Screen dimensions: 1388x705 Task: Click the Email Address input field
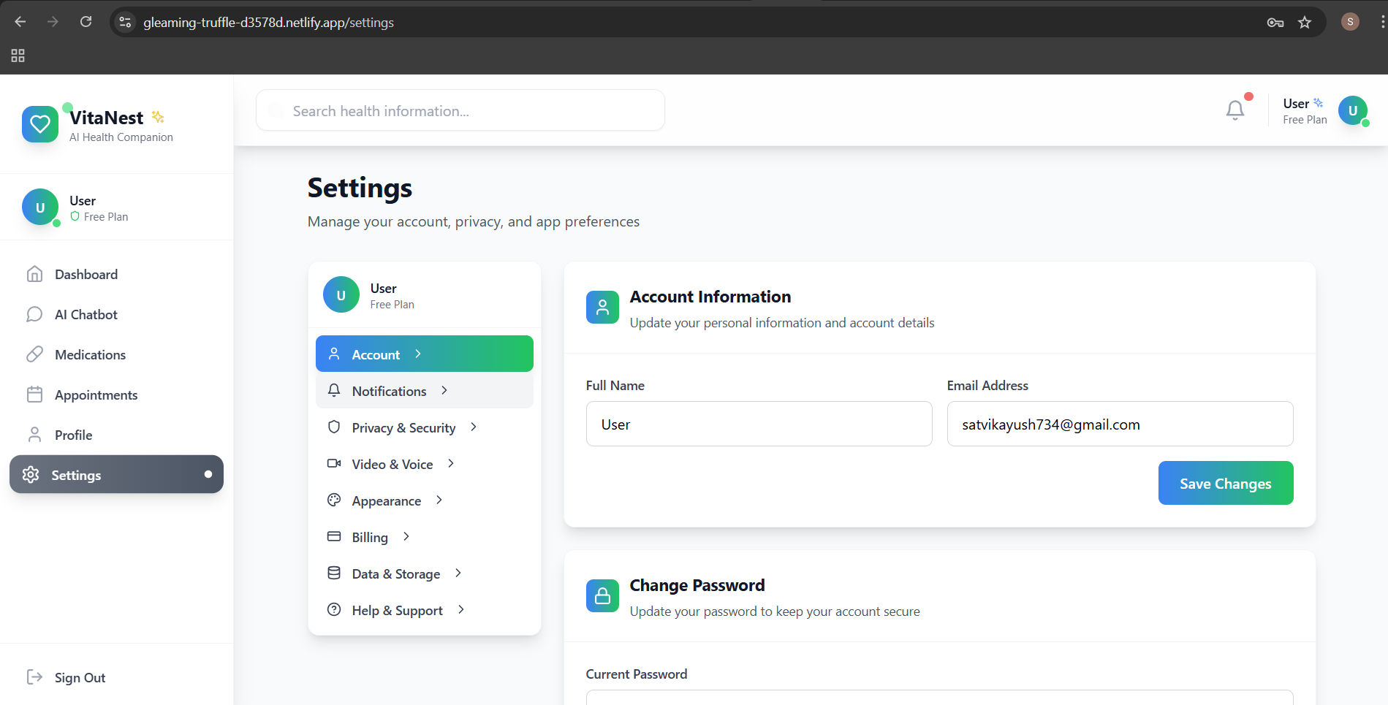[x=1120, y=424]
